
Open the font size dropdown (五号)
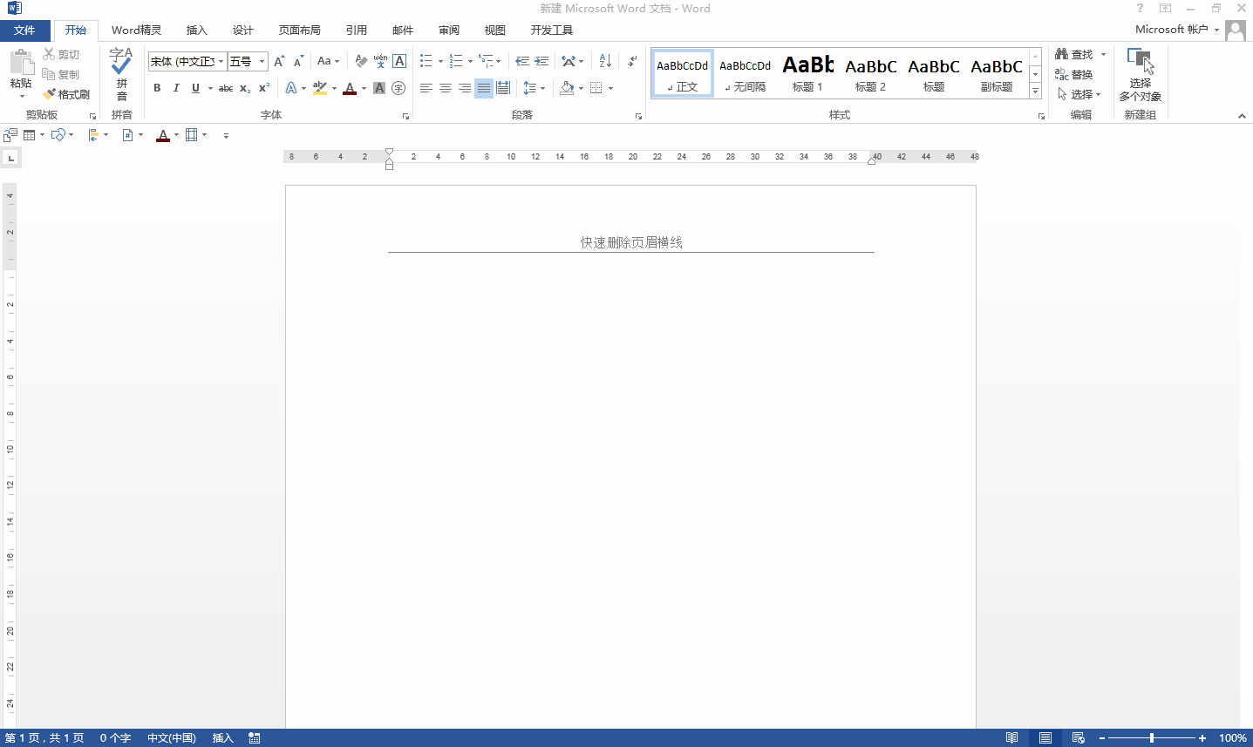point(262,61)
